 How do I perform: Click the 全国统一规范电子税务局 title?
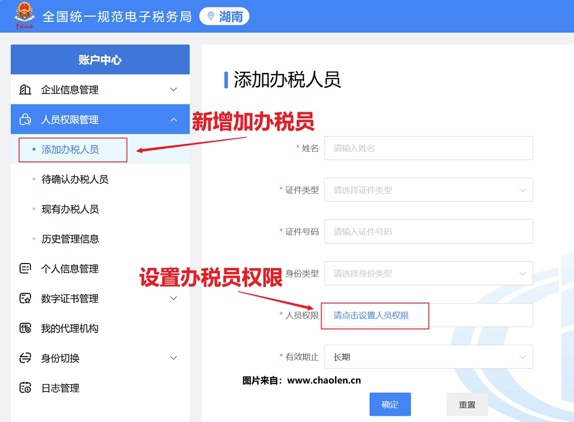click(x=117, y=17)
